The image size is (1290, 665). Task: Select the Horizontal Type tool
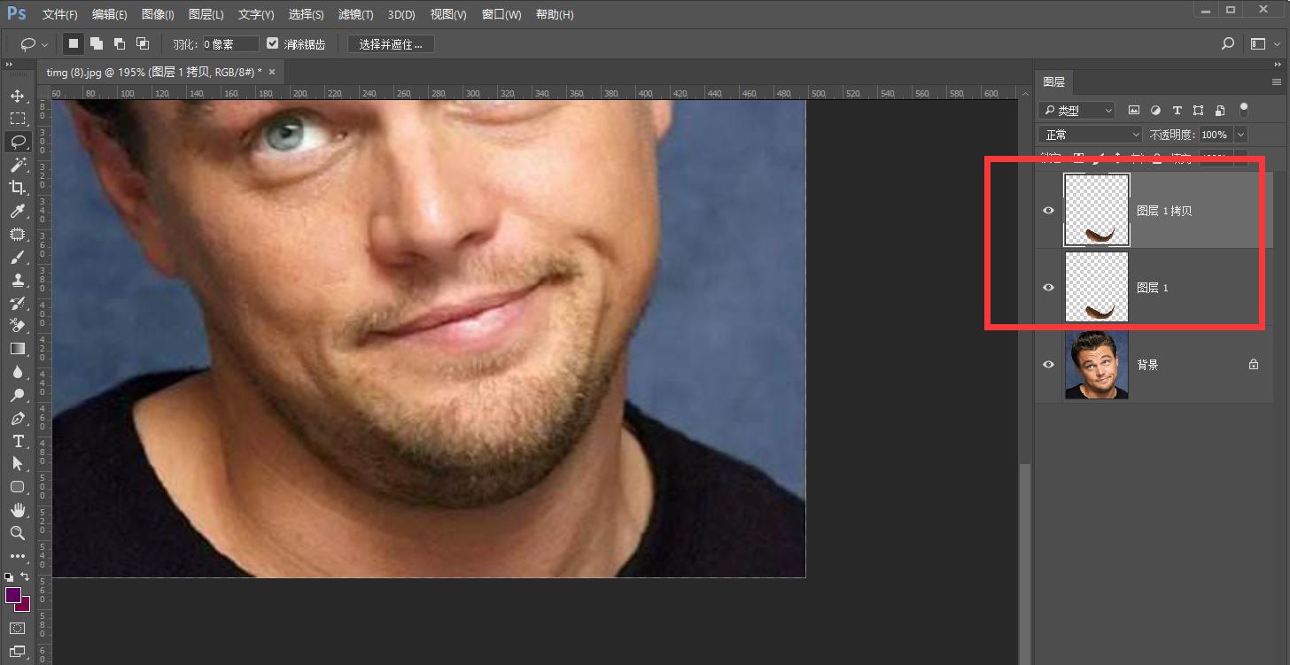[17, 441]
